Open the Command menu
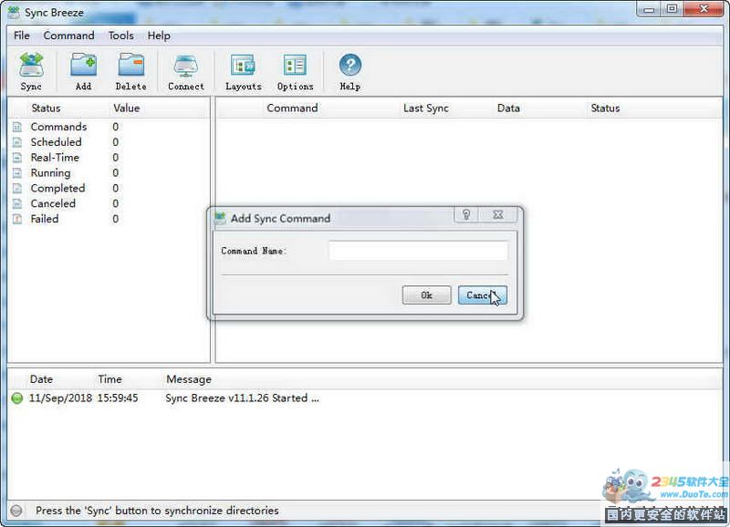This screenshot has height=527, width=730. (x=69, y=36)
